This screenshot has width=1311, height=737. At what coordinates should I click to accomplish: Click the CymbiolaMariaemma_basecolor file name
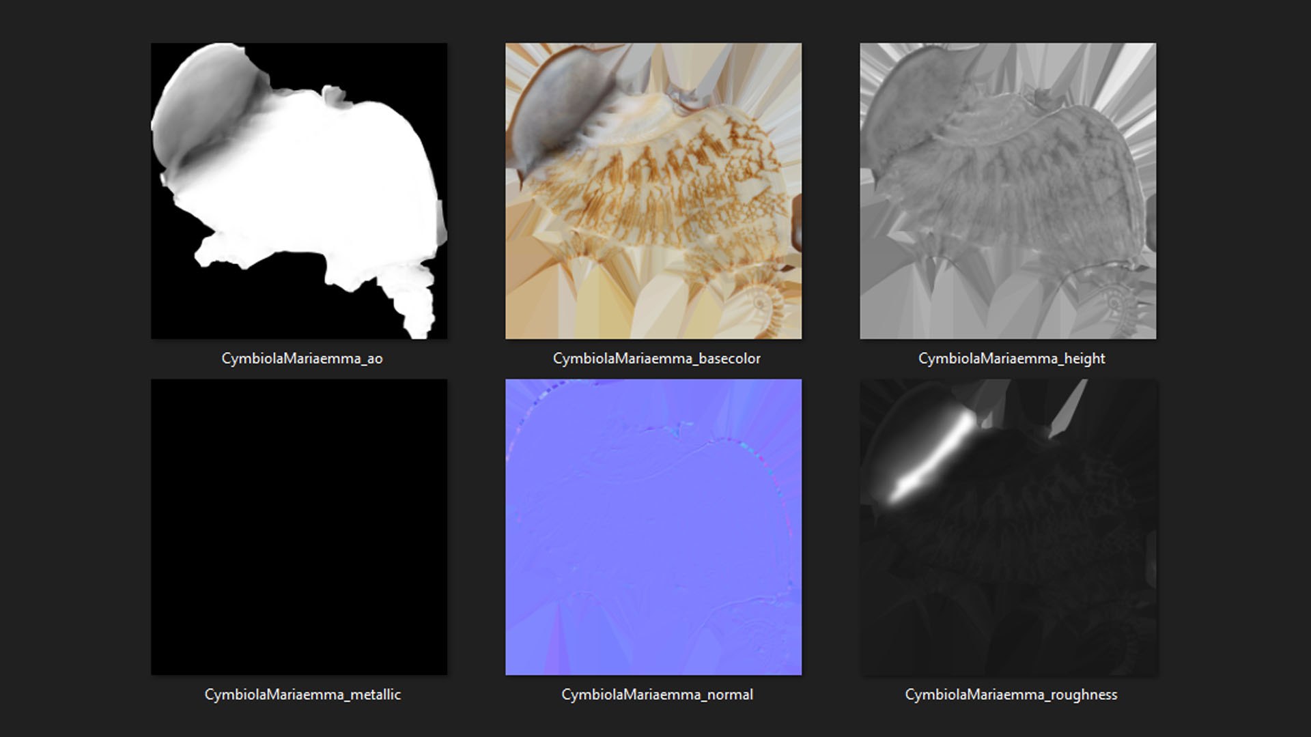pyautogui.click(x=656, y=358)
